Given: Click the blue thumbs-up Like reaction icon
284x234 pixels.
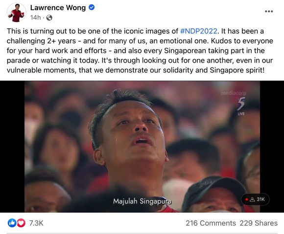Looking at the screenshot, I should coord(12,223).
